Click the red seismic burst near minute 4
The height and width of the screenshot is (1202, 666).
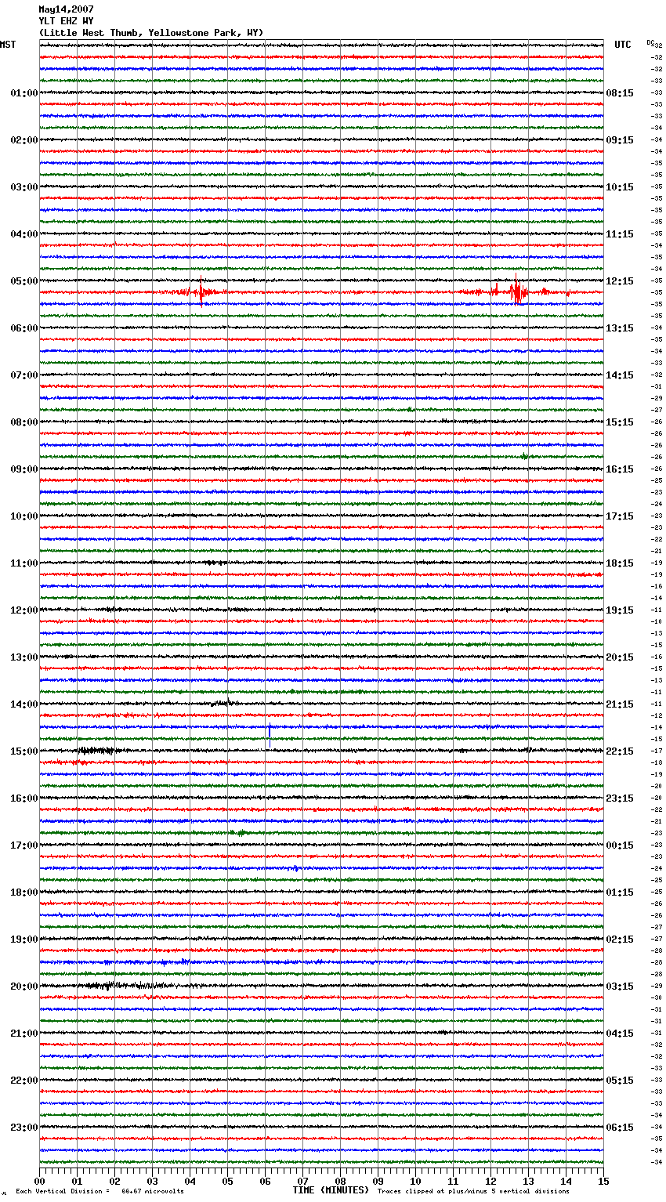point(201,291)
